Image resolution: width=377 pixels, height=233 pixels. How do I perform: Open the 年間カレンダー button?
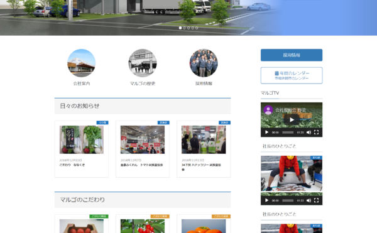point(292,75)
